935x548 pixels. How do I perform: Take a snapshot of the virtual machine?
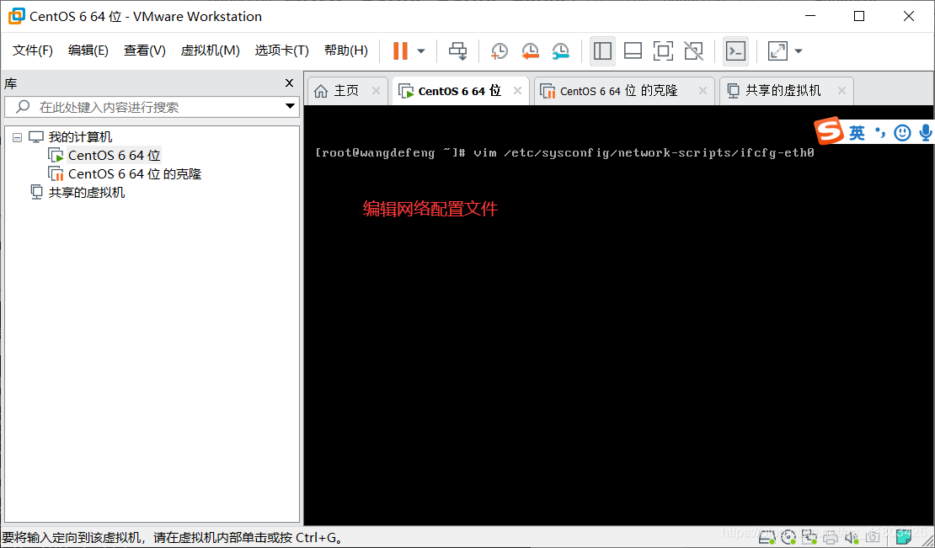tap(499, 51)
